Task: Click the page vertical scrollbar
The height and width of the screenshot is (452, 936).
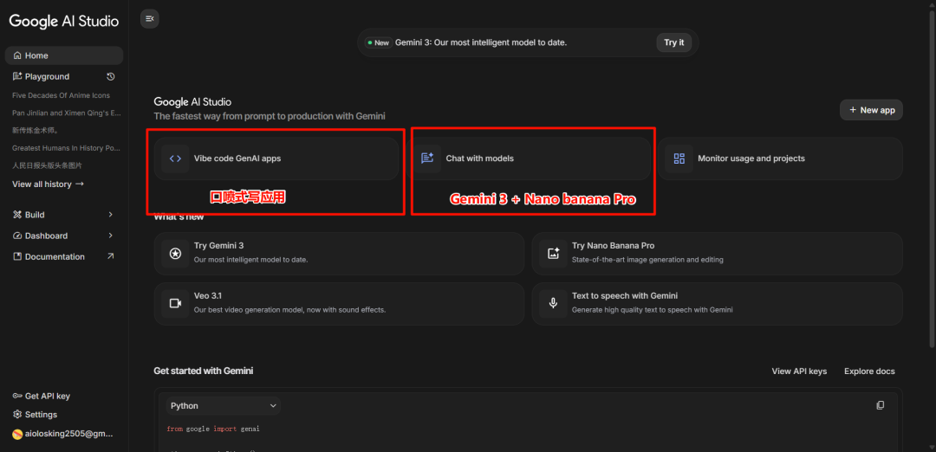Action: coord(933,179)
